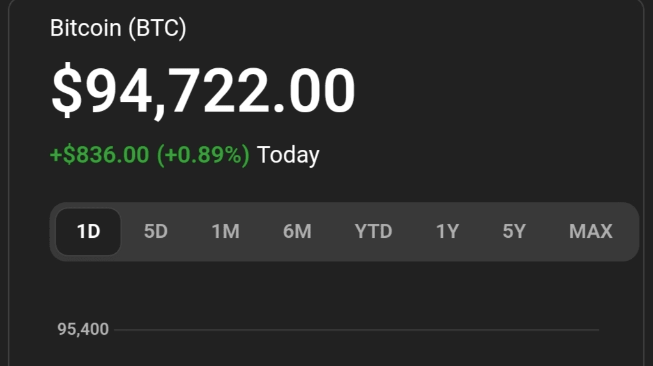The width and height of the screenshot is (653, 366).
Task: Switch to the 1Y chart view
Action: (x=447, y=231)
